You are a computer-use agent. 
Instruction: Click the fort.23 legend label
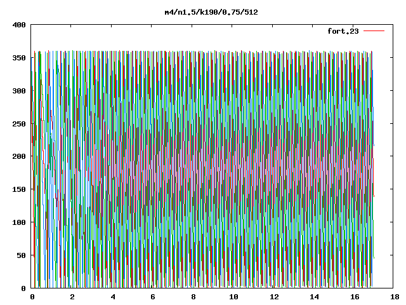click(343, 31)
